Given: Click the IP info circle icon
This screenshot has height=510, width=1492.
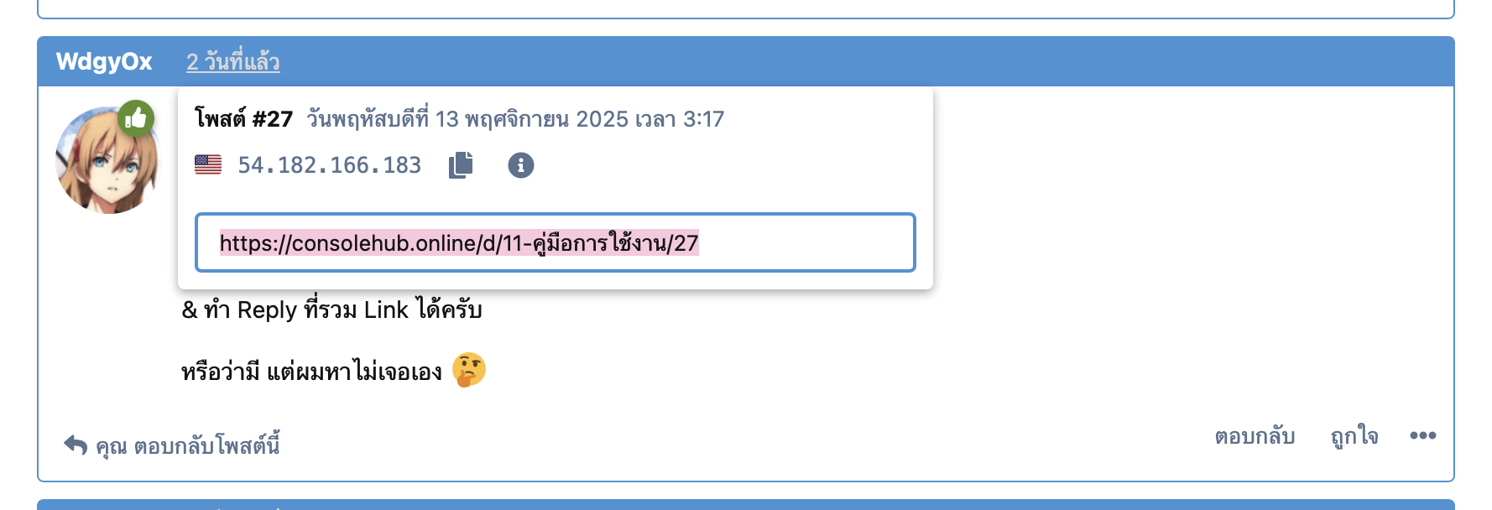Looking at the screenshot, I should pyautogui.click(x=520, y=165).
